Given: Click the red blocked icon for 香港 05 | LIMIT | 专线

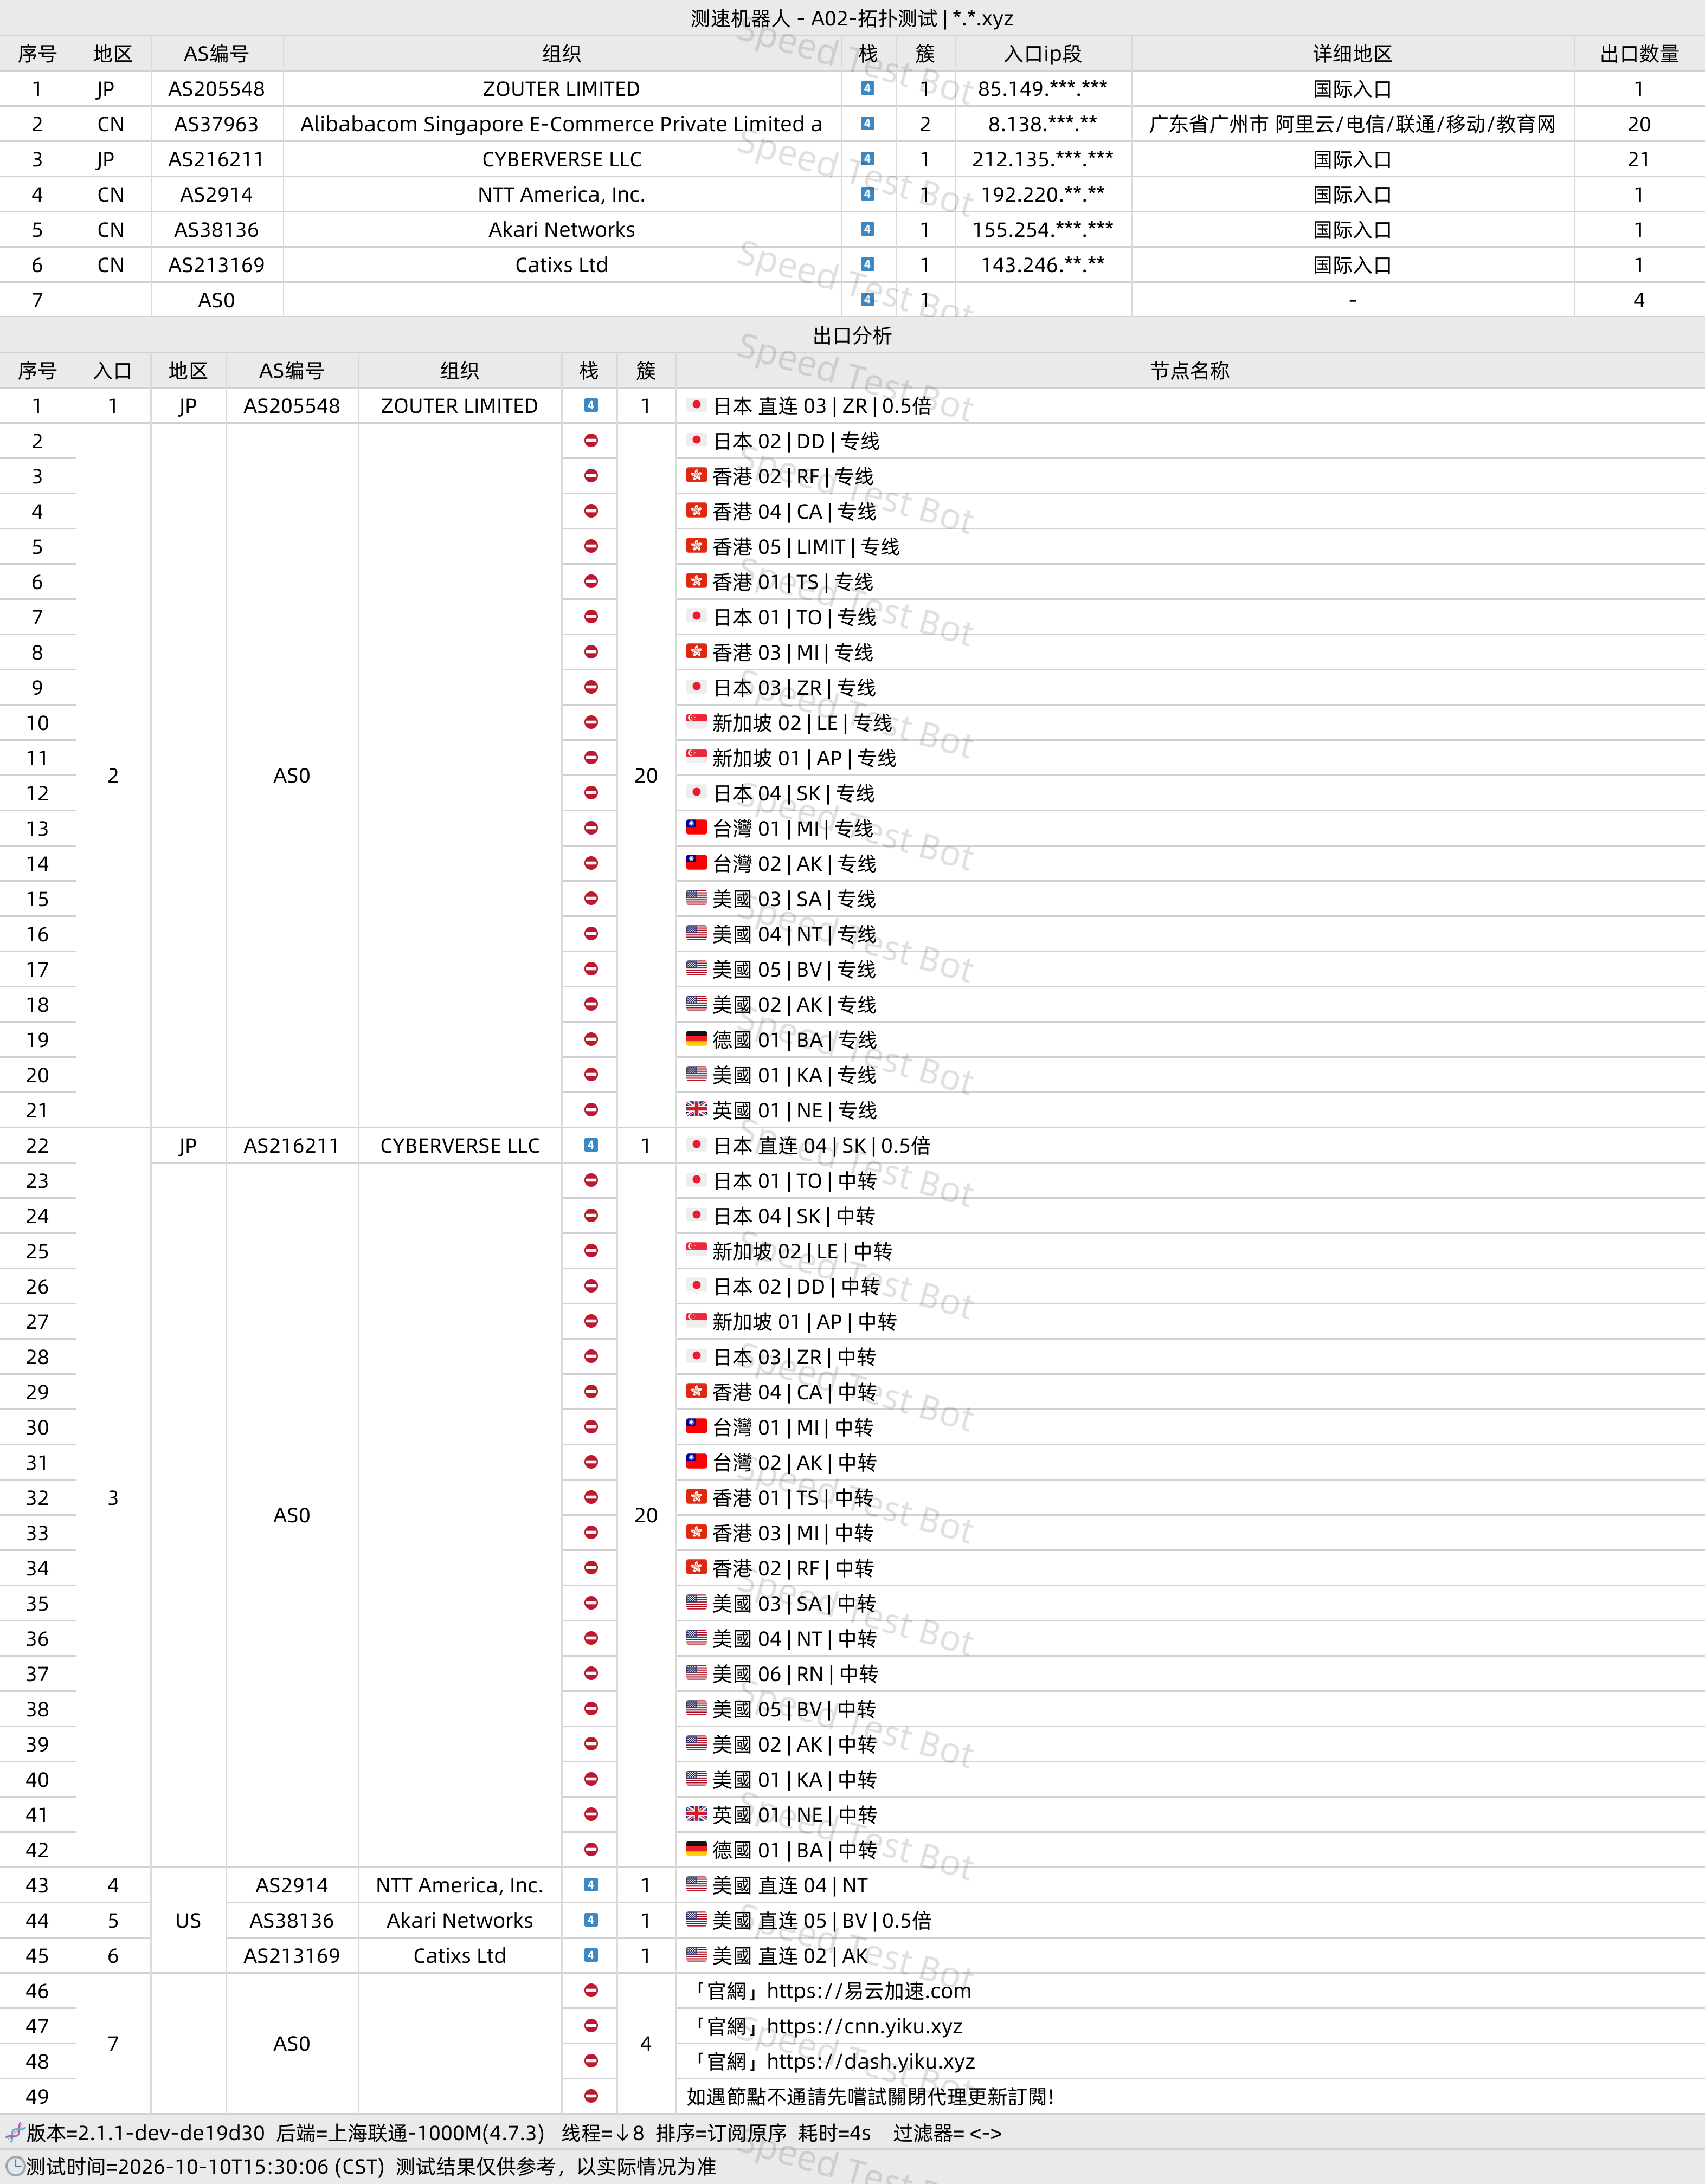Looking at the screenshot, I should click(591, 546).
